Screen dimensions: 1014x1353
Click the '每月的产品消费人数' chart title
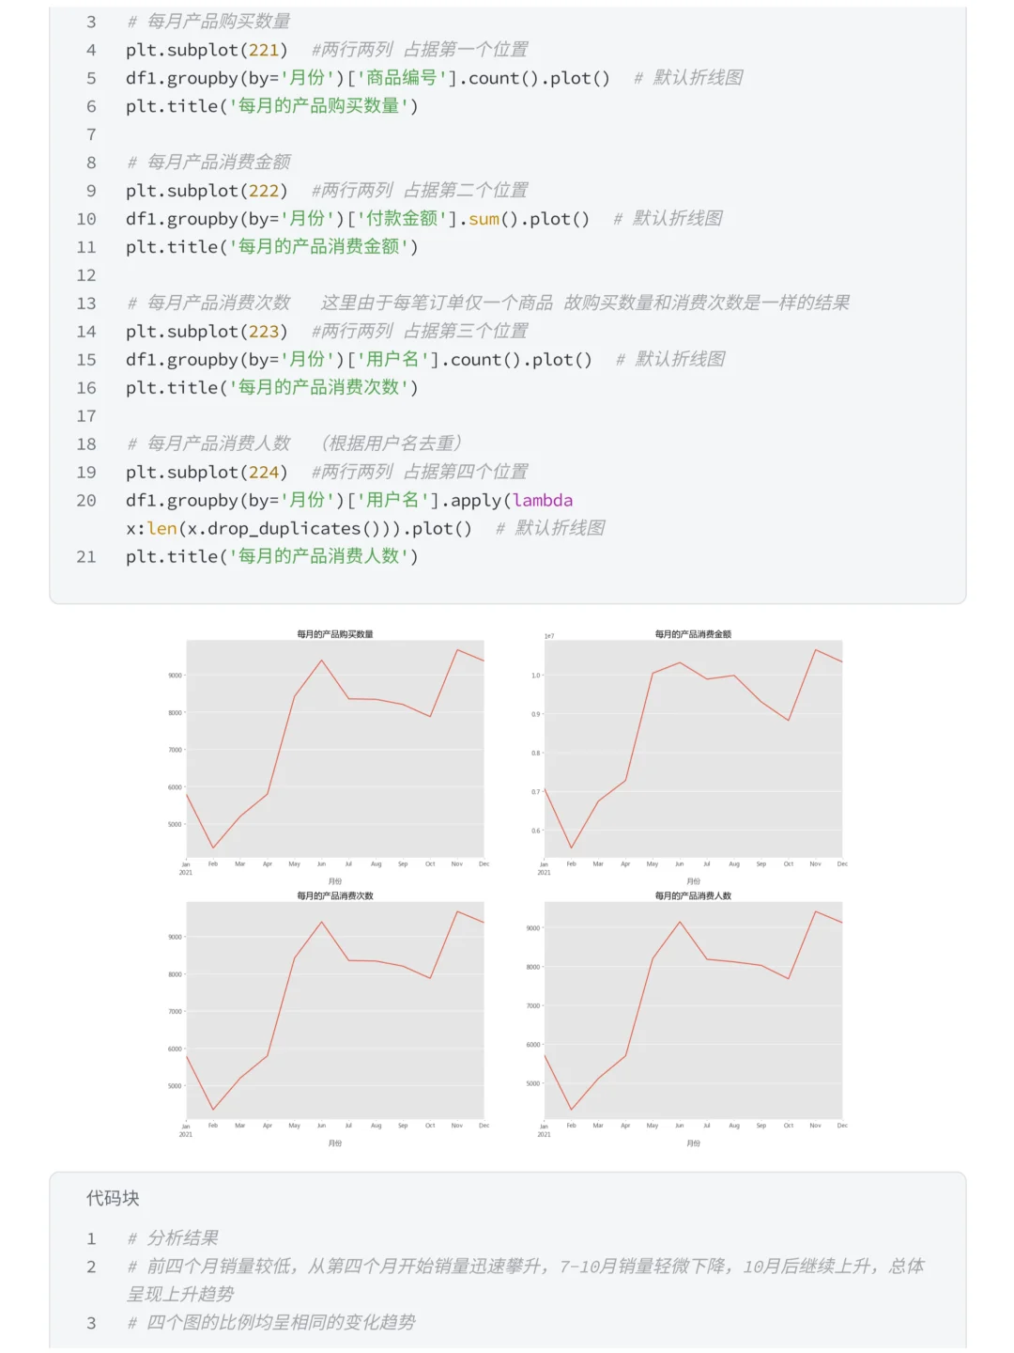coord(693,895)
